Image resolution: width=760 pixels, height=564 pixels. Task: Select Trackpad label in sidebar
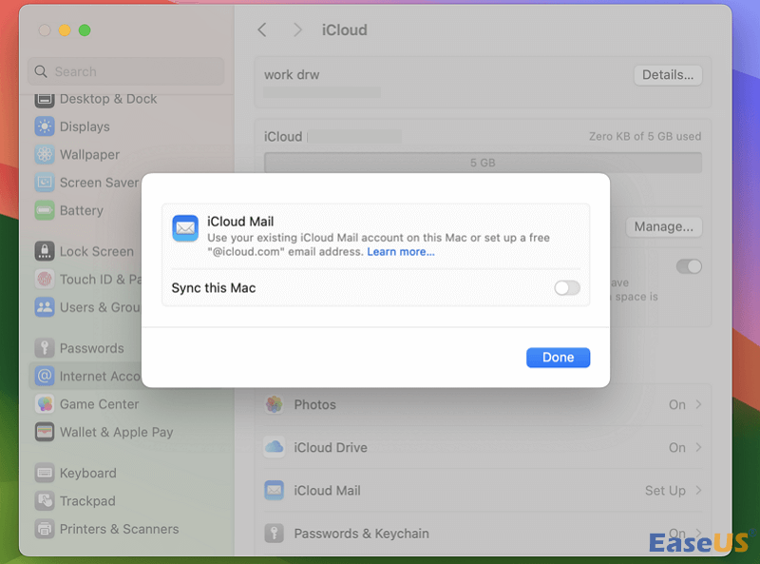(87, 501)
